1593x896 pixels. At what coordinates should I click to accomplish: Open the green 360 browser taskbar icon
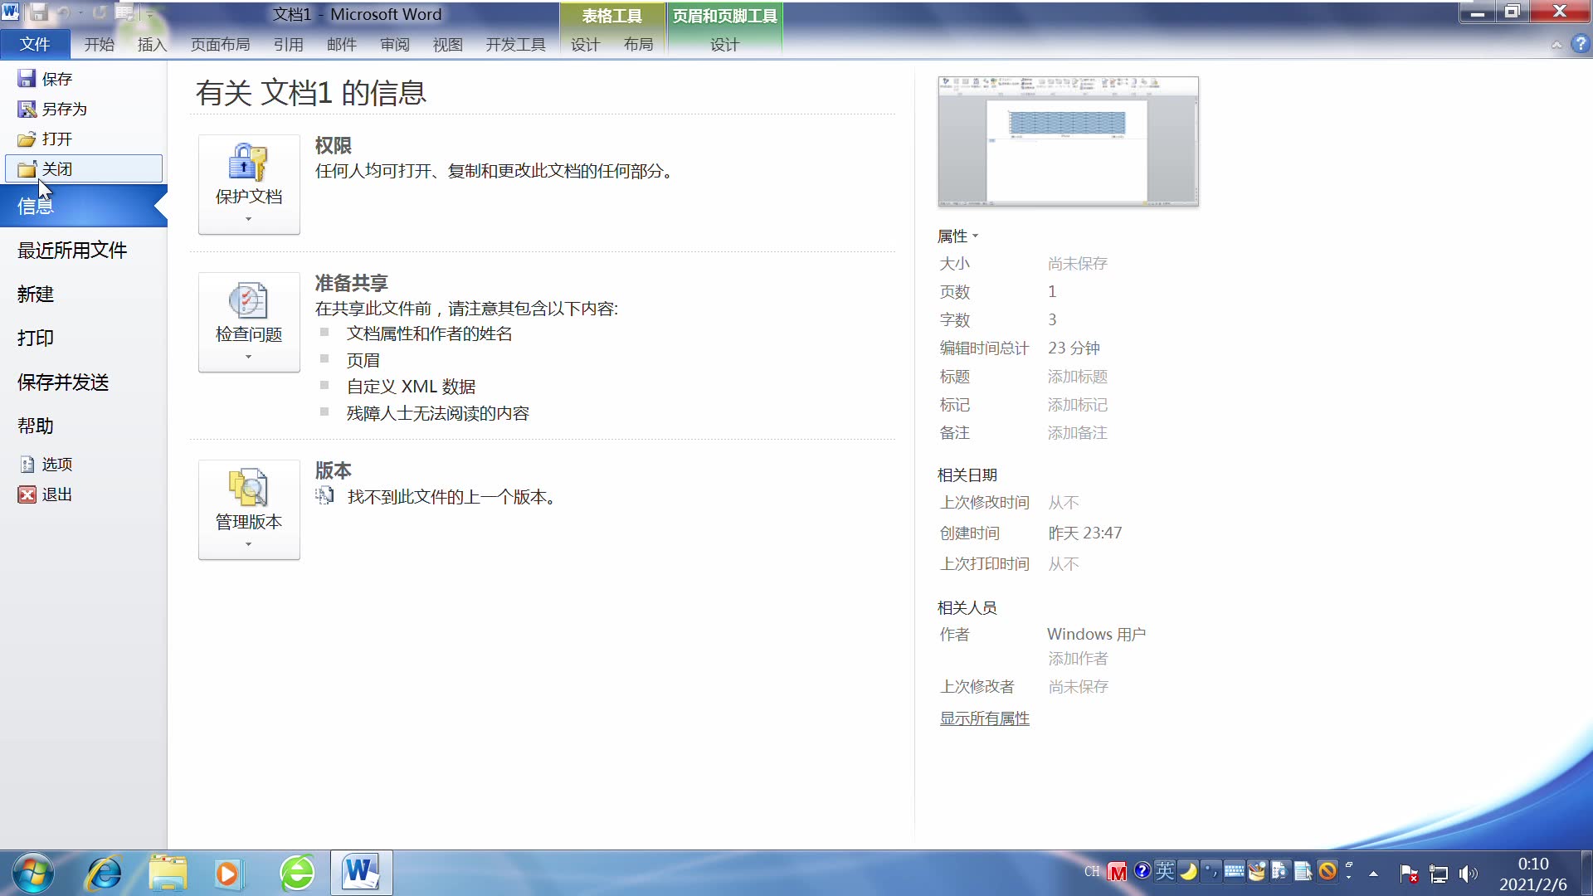click(297, 873)
